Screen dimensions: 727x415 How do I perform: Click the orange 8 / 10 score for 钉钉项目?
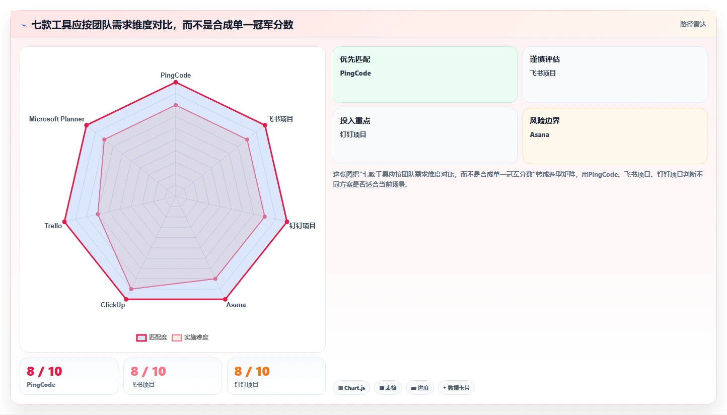click(x=252, y=372)
